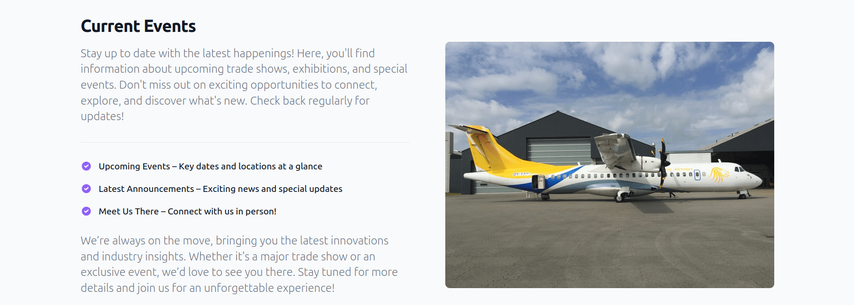Click the main landing gear under the fuselage
854x305 pixels.
point(620,198)
